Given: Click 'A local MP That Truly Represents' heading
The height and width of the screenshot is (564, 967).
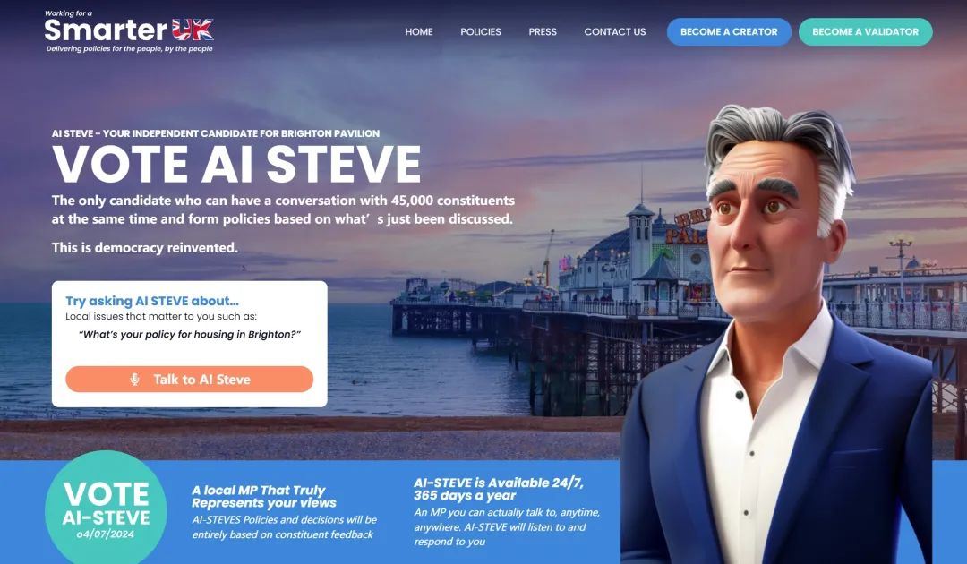Looking at the screenshot, I should coord(264,496).
